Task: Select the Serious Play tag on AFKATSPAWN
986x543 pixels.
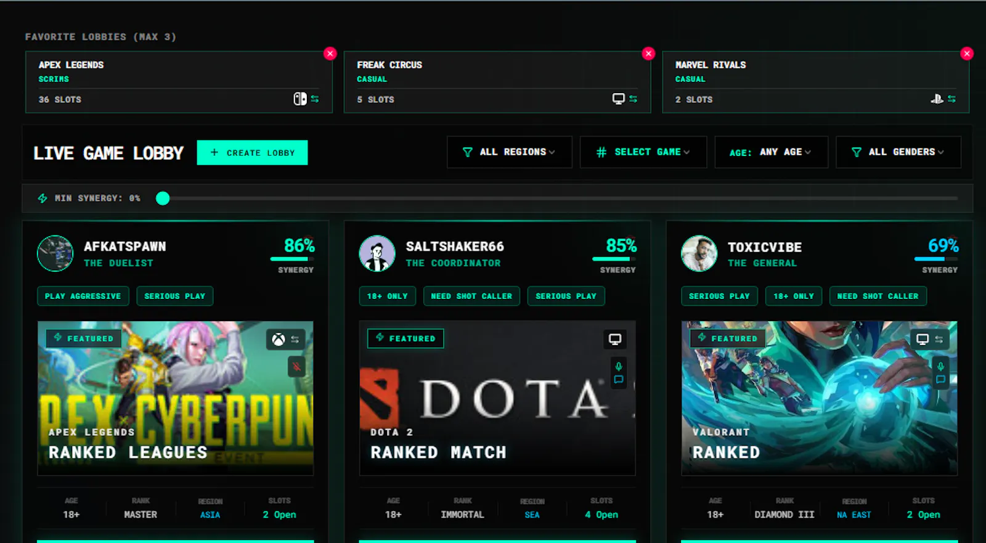Action: click(x=175, y=296)
